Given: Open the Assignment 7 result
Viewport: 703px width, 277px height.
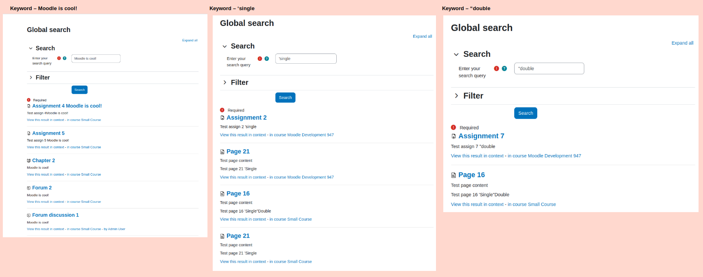Looking at the screenshot, I should [x=481, y=136].
